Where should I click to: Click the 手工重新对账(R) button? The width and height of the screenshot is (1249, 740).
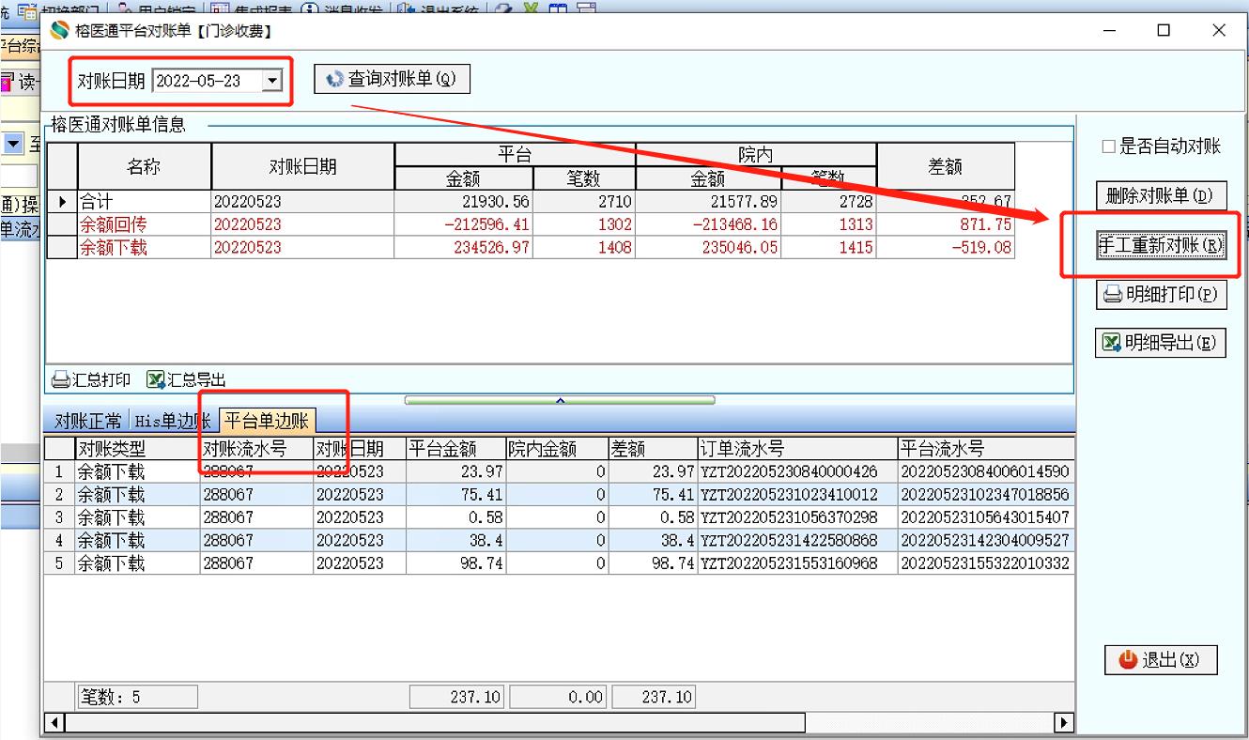click(1161, 245)
